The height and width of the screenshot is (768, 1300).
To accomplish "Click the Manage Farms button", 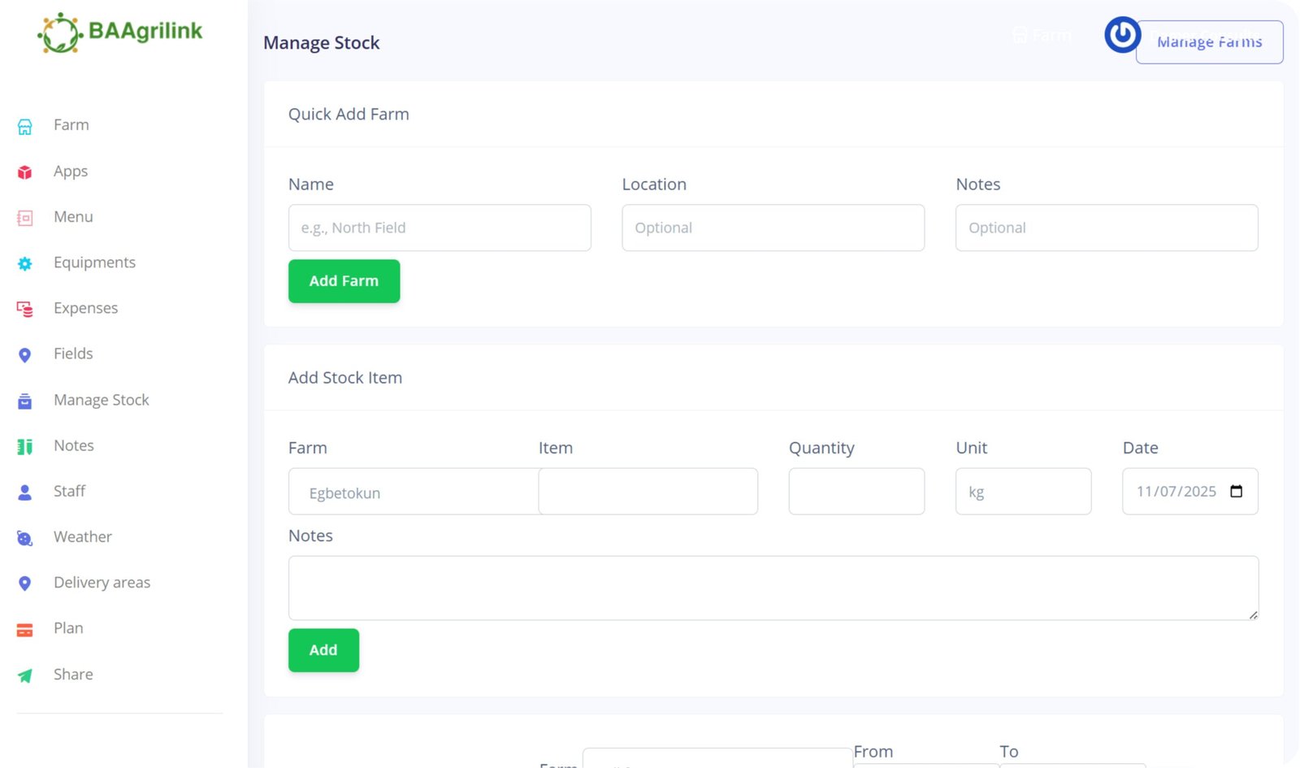I will coord(1208,42).
